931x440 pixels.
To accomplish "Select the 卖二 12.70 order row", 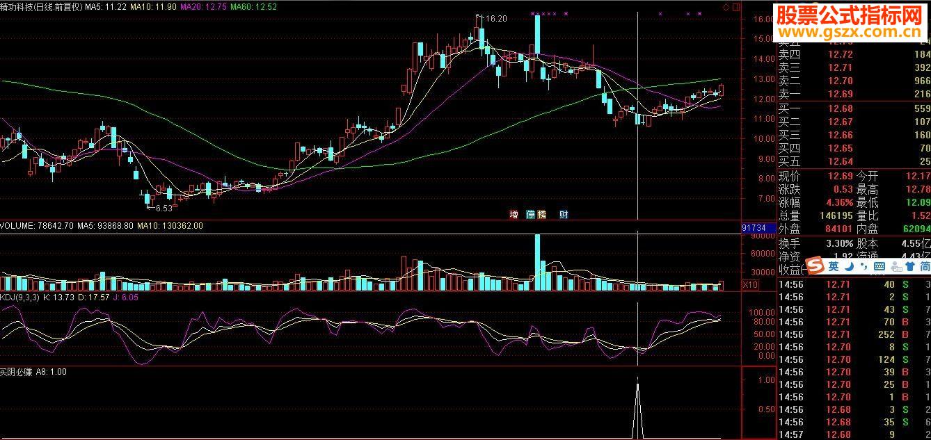I will point(854,81).
